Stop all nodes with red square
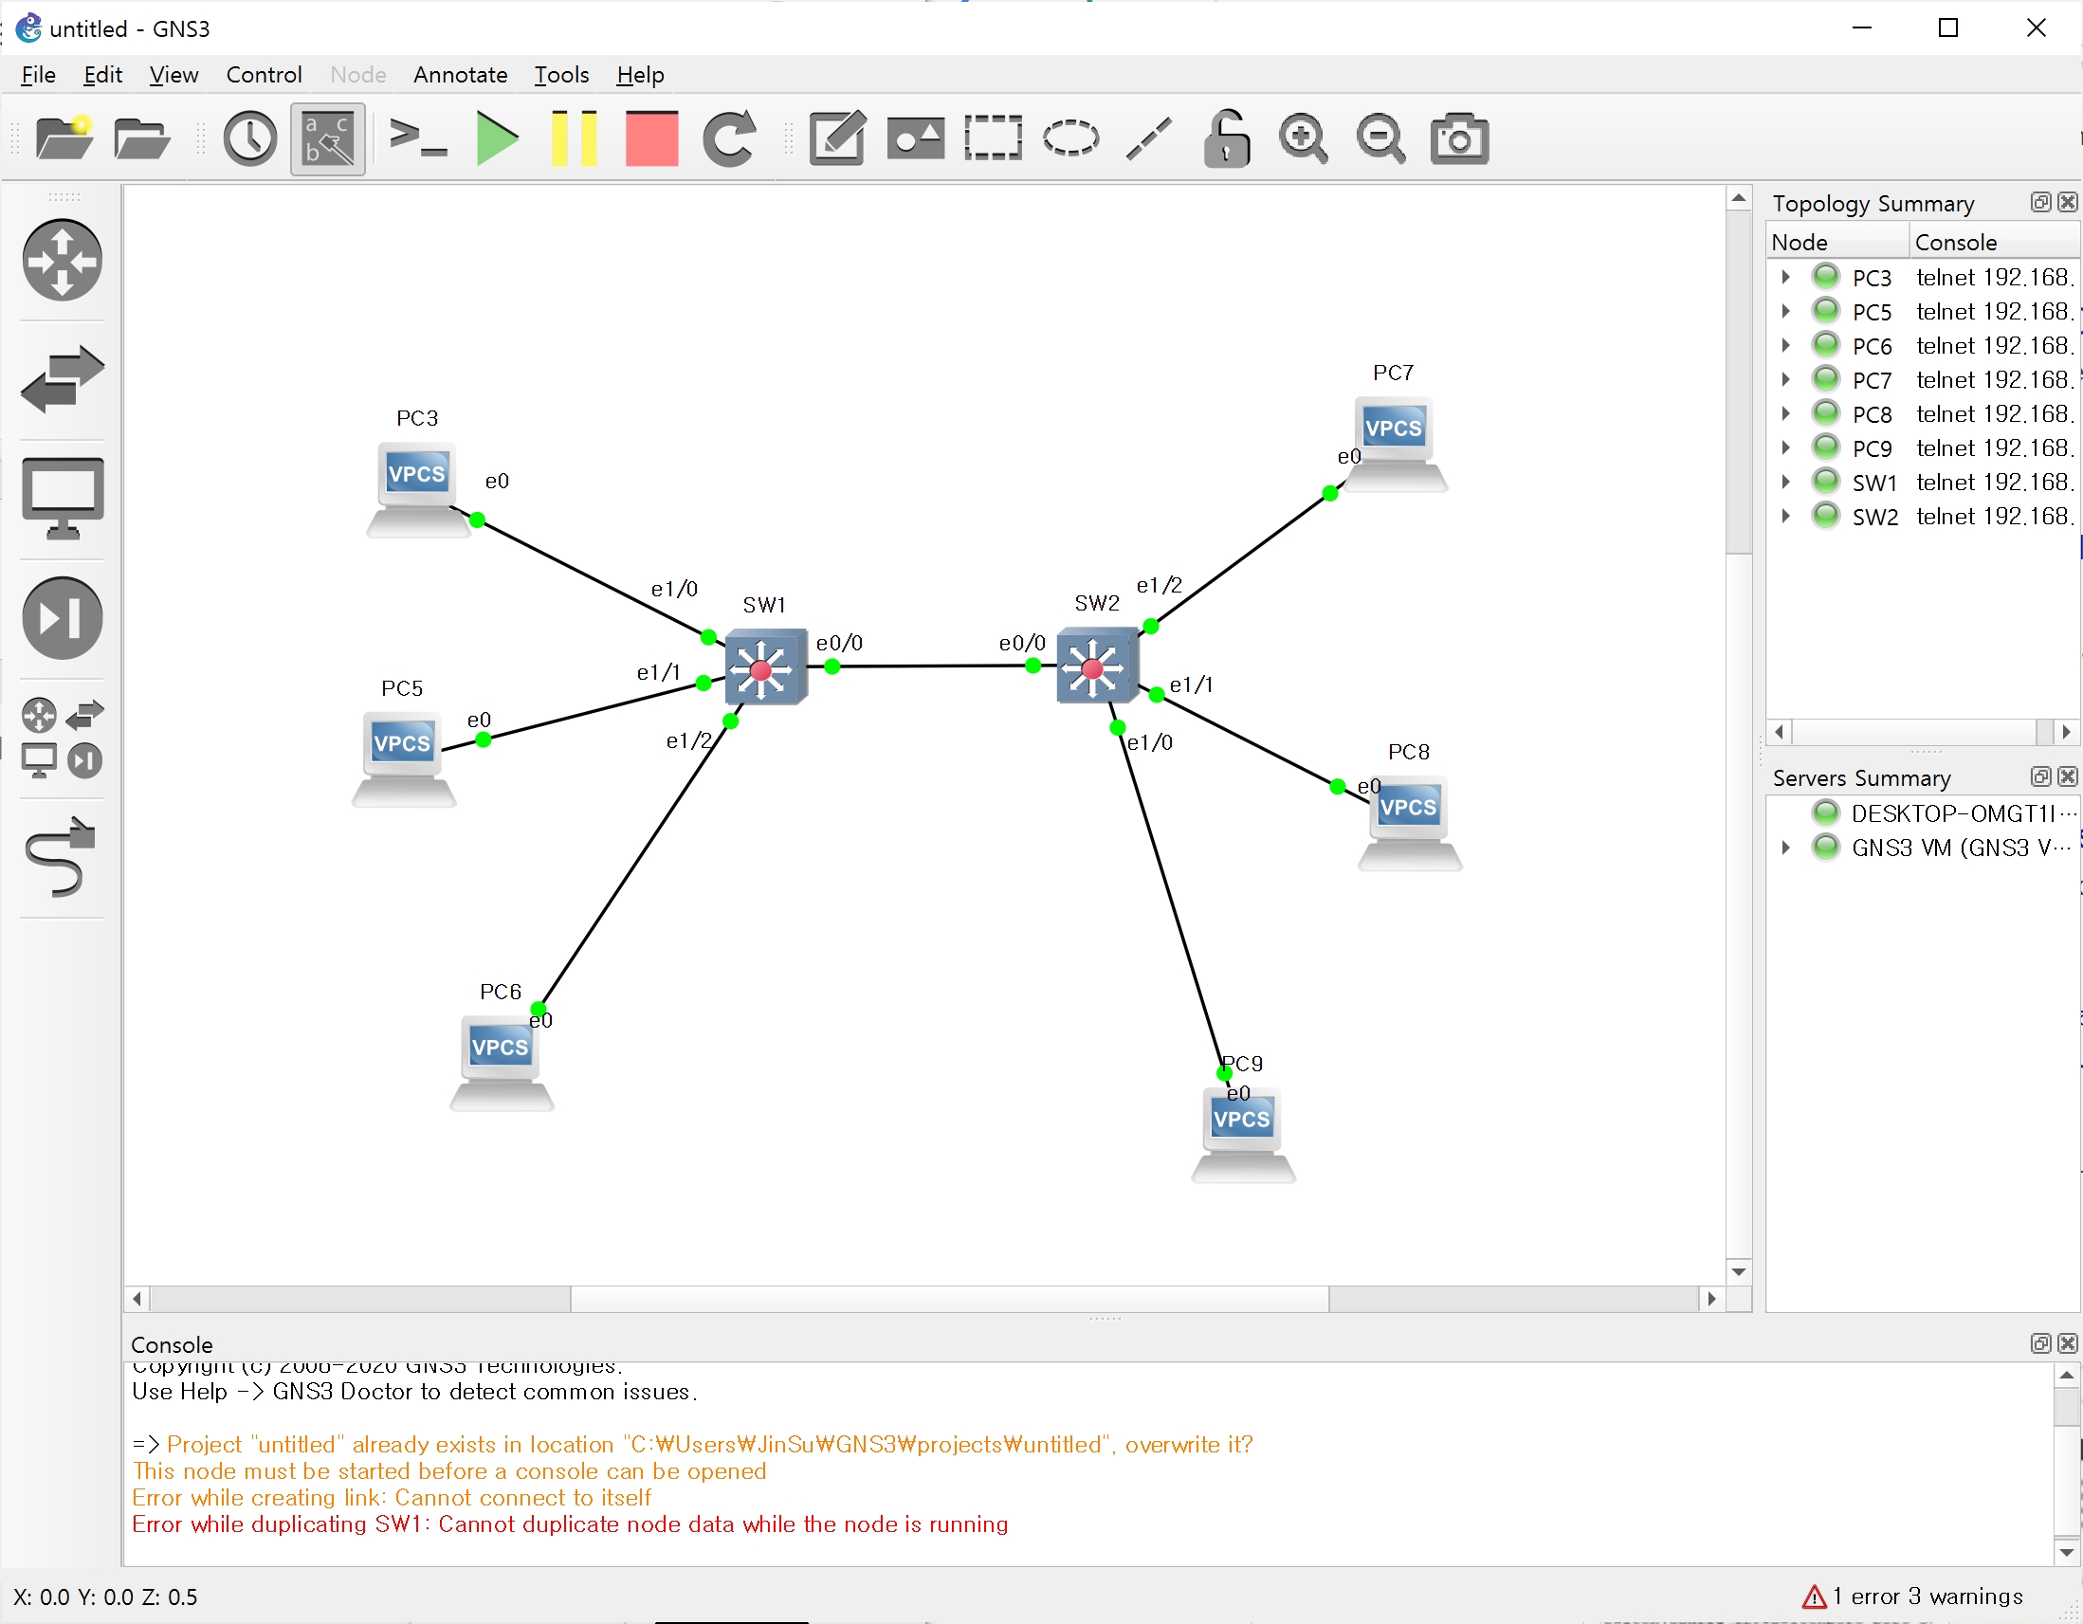The height and width of the screenshot is (1624, 2083). pyautogui.click(x=651, y=139)
